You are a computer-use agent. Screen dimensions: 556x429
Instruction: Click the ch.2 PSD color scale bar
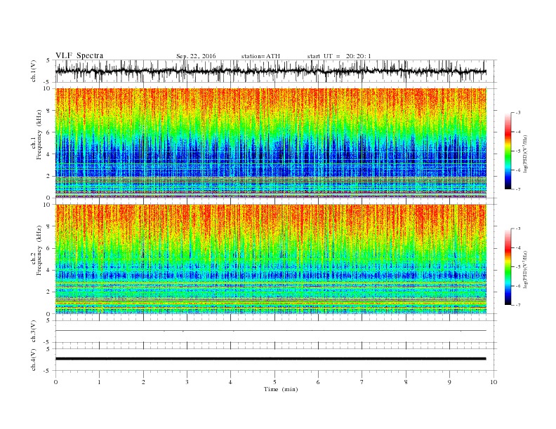(508, 266)
